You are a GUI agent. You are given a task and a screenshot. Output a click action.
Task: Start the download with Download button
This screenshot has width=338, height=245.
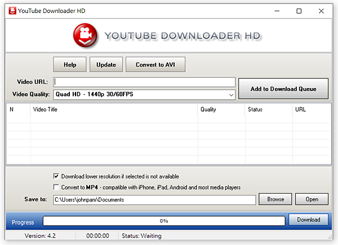click(309, 220)
